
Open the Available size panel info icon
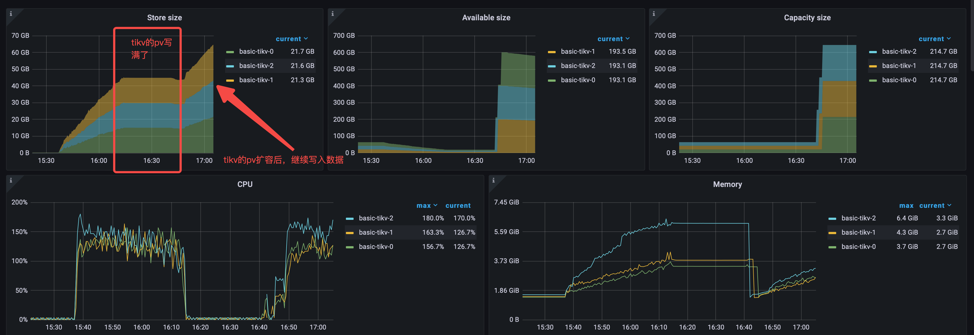332,14
